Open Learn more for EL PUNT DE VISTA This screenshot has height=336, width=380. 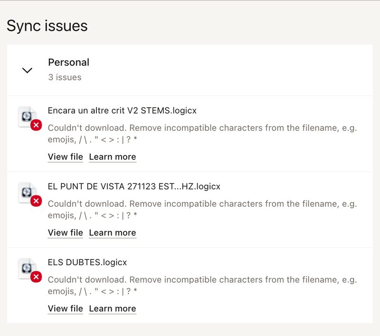pyautogui.click(x=113, y=233)
